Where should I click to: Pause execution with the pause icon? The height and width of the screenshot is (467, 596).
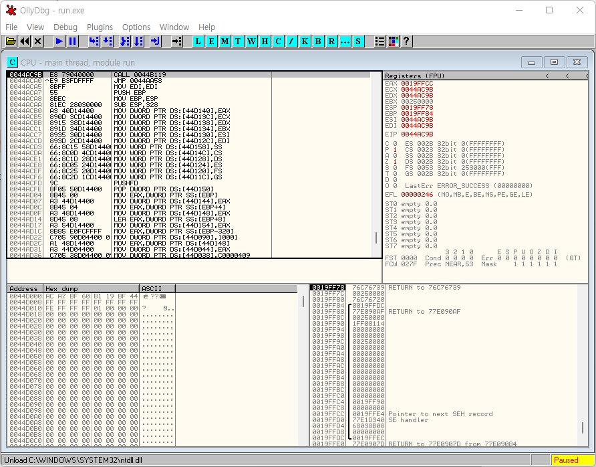72,41
